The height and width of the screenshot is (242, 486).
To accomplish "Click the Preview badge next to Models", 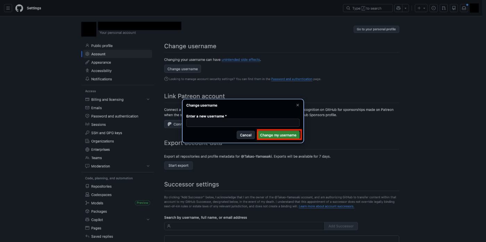I will [x=142, y=203].
